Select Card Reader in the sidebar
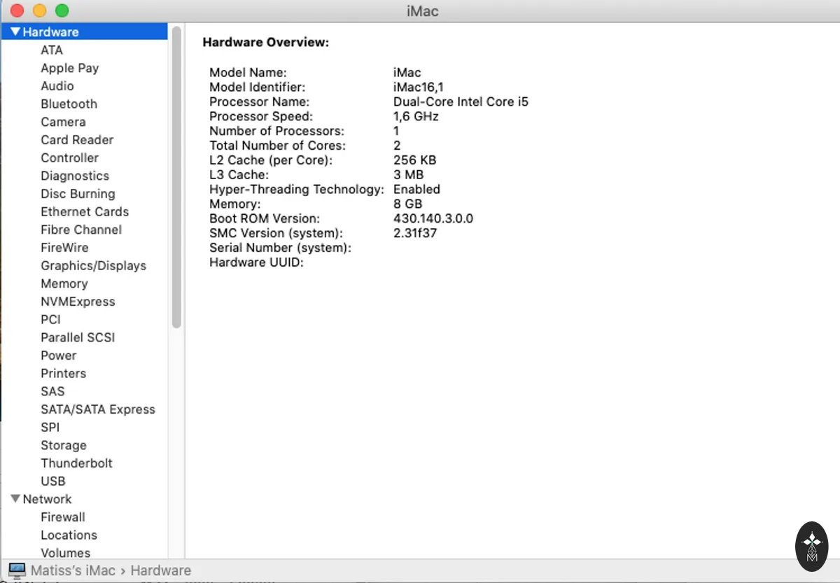The width and height of the screenshot is (840, 583). pyautogui.click(x=77, y=140)
